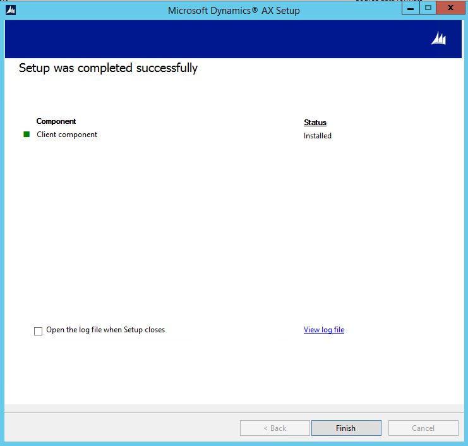The image size is (468, 446).
Task: Click the Microsoft Dynamics AX Setup title text
Action: pyautogui.click(x=234, y=11)
